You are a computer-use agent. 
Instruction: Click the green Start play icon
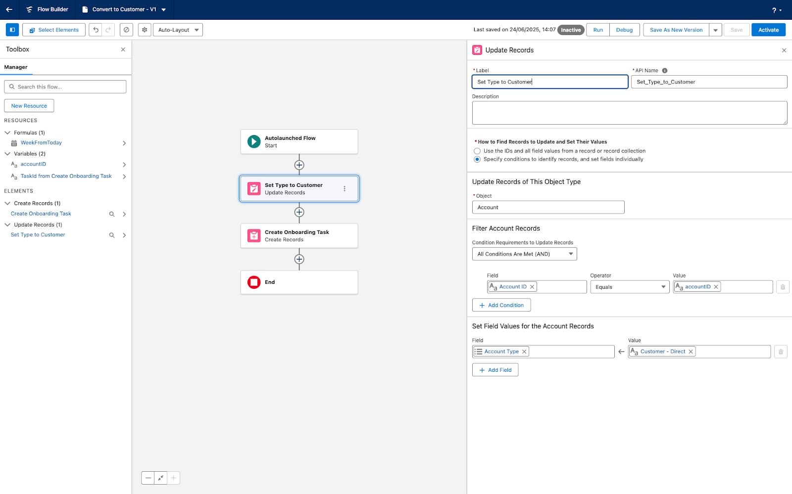[x=254, y=141]
